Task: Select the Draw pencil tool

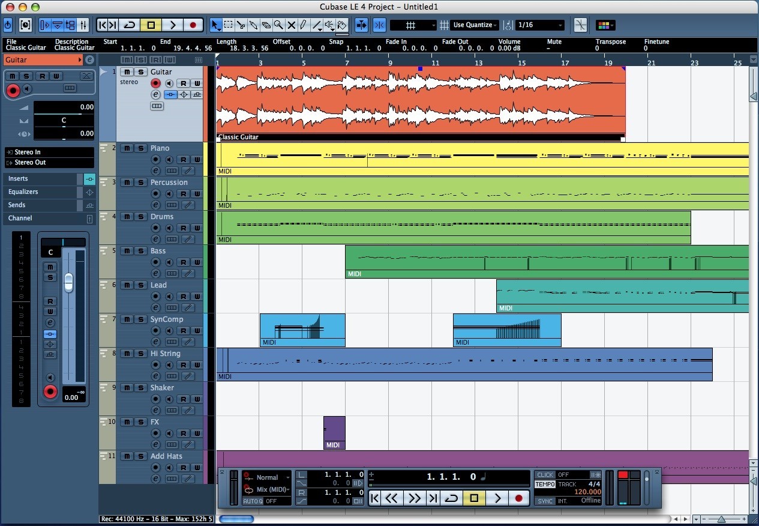Action: [304, 25]
